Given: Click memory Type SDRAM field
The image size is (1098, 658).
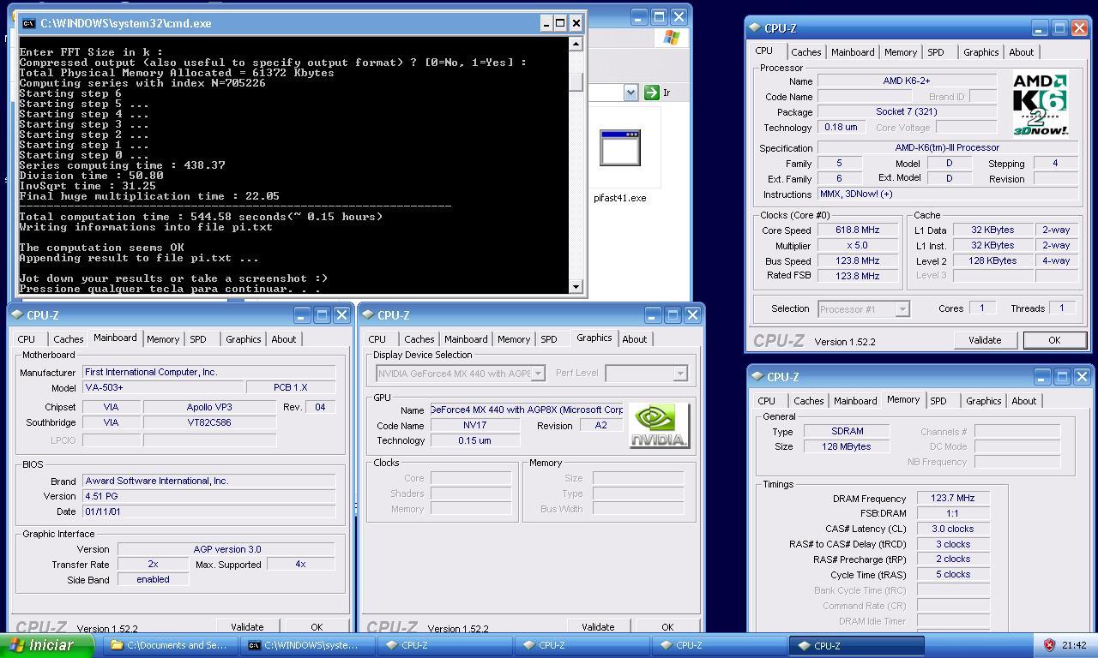Looking at the screenshot, I should click(846, 431).
